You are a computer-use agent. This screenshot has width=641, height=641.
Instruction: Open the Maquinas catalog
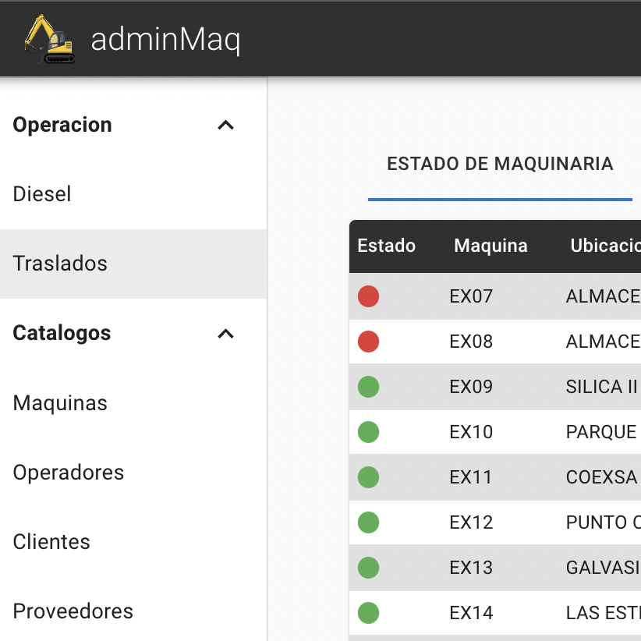coord(60,403)
